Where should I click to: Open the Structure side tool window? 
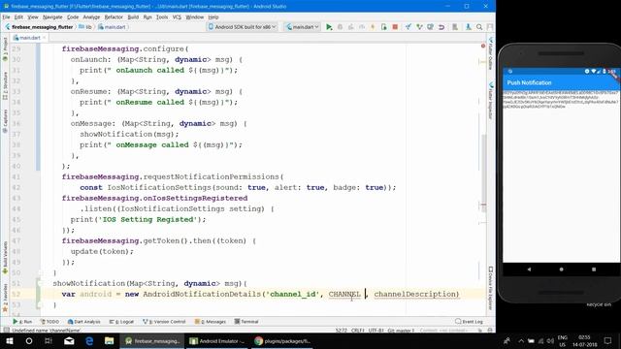coord(5,85)
